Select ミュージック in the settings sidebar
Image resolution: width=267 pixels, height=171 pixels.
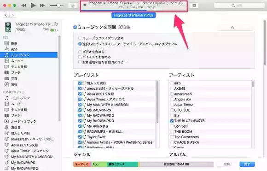tap(29, 55)
